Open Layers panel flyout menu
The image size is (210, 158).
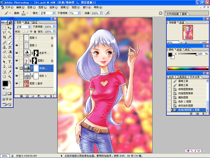click(x=55, y=22)
